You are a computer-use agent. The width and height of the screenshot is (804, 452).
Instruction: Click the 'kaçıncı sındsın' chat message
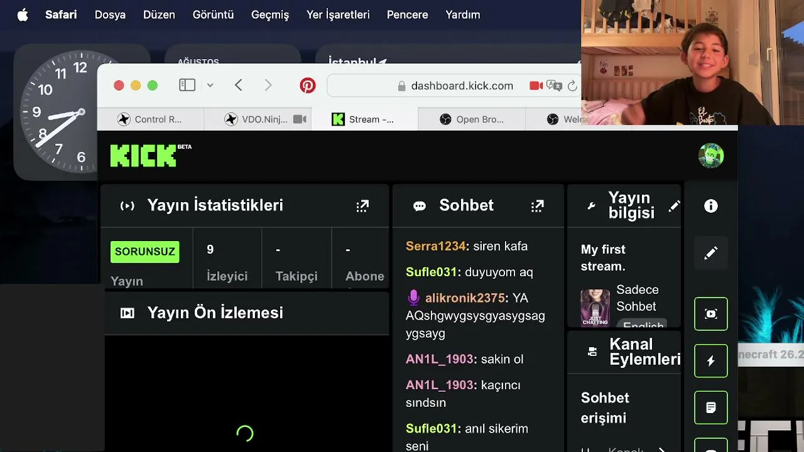coord(463,394)
